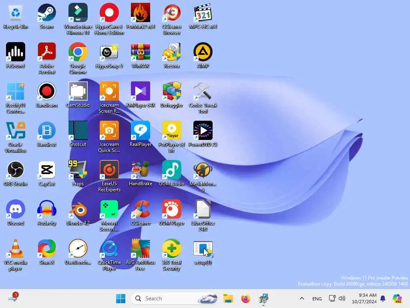Select AVG AntiVirus Free shortcut

[x=141, y=255]
